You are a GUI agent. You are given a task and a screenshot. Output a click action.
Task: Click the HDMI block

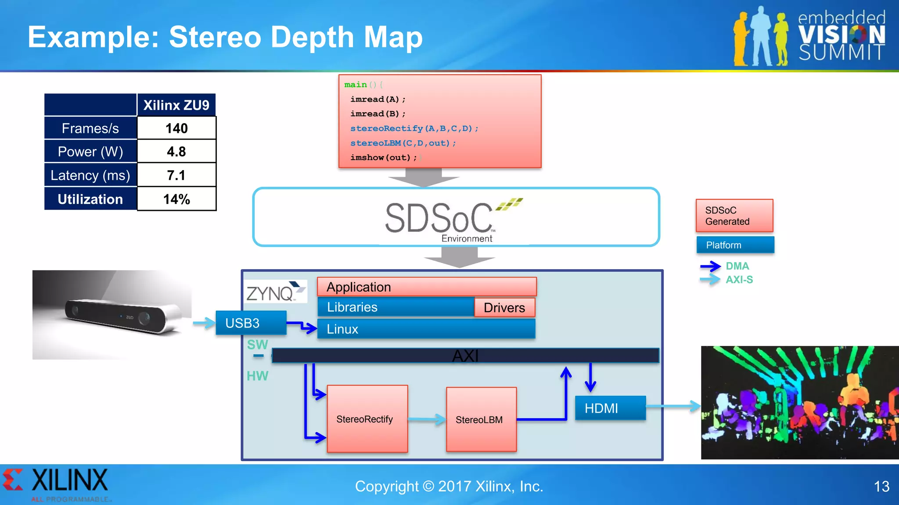coord(610,408)
